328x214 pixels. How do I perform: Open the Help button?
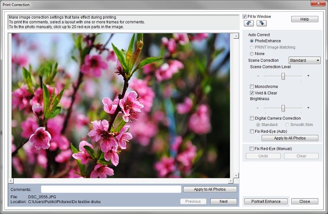tap(305, 19)
